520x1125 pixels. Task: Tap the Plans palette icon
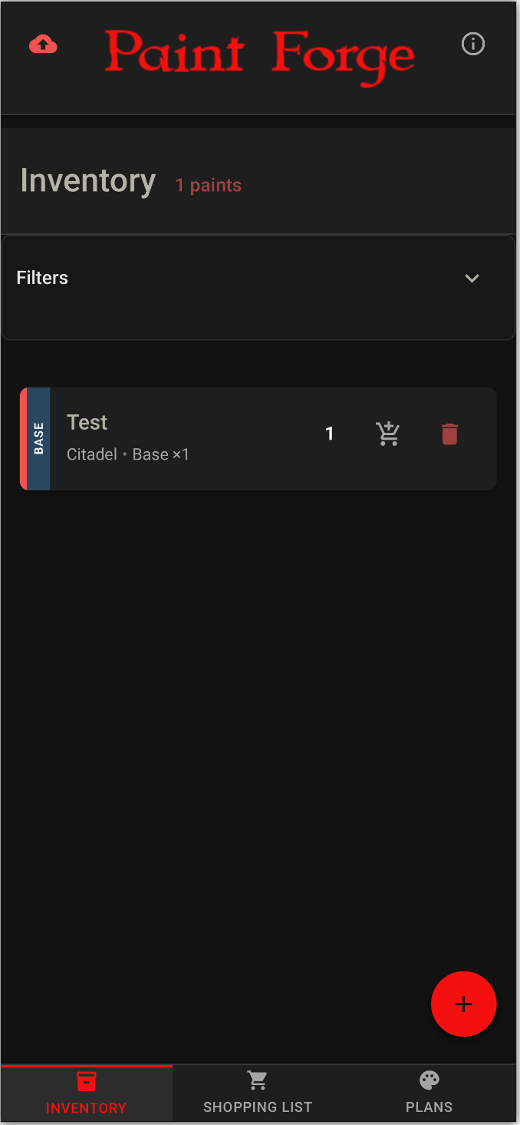pyautogui.click(x=429, y=1078)
